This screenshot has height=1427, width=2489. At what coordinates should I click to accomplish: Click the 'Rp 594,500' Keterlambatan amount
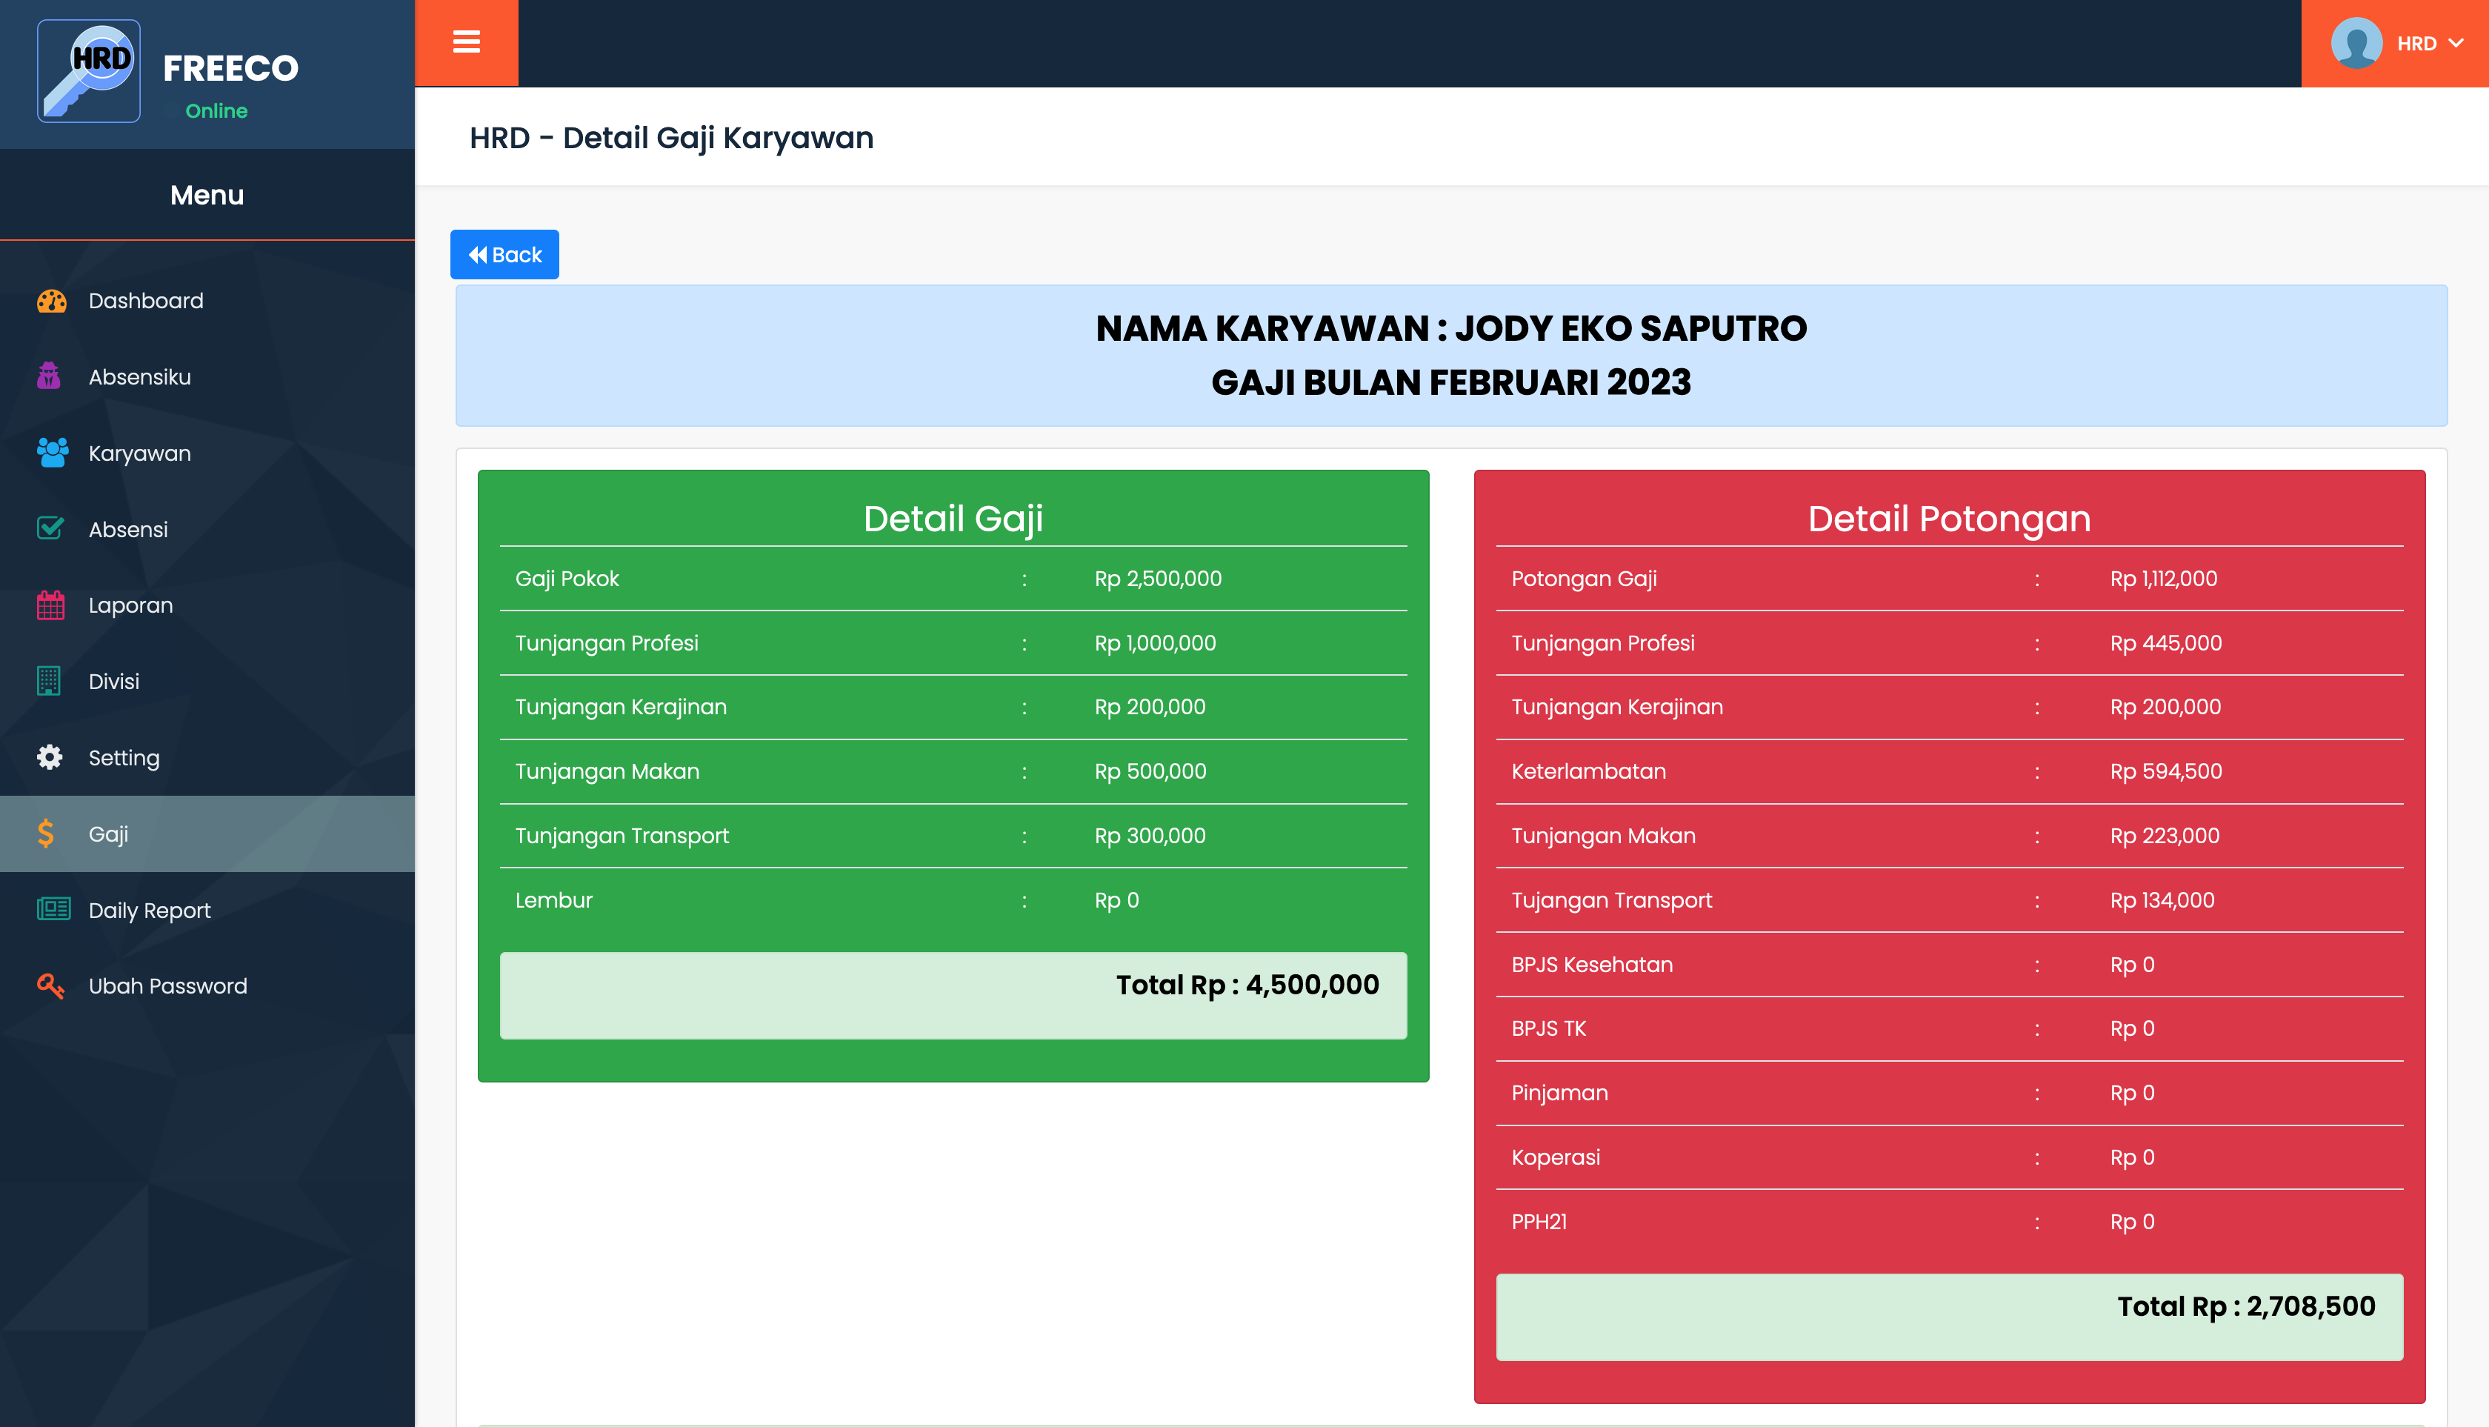pos(2165,771)
